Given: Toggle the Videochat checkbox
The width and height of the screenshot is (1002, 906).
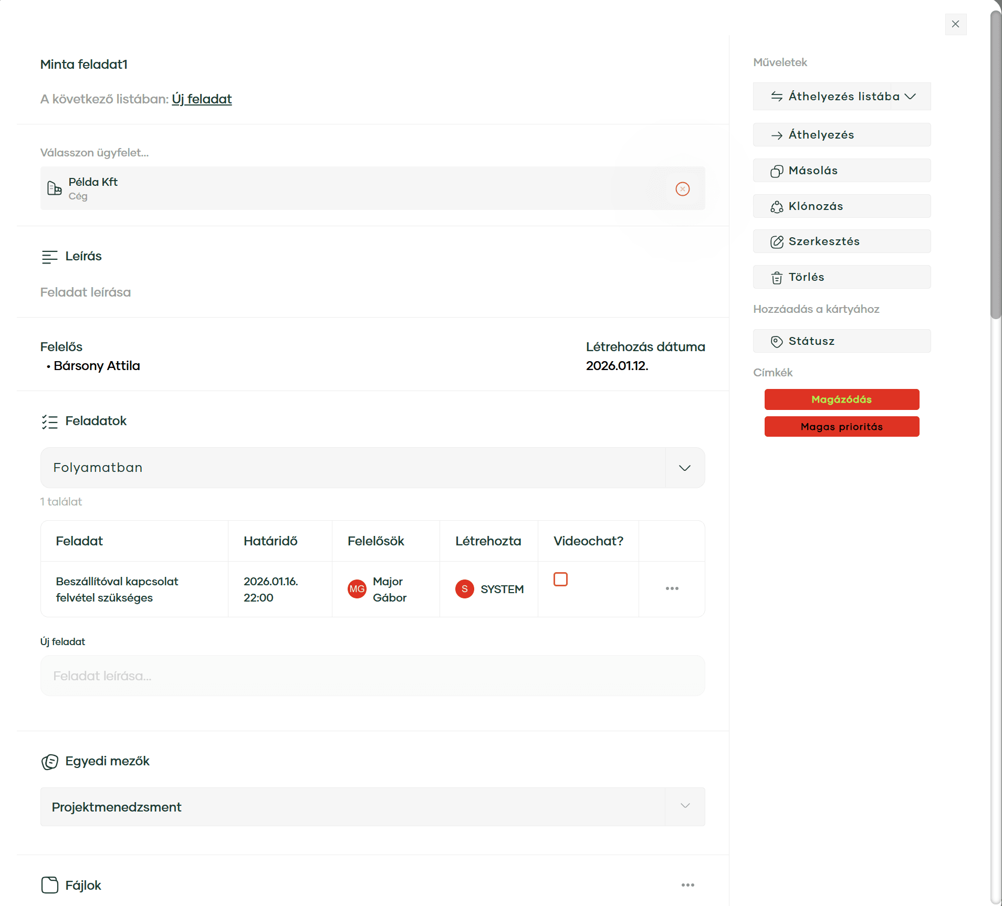Looking at the screenshot, I should (560, 580).
